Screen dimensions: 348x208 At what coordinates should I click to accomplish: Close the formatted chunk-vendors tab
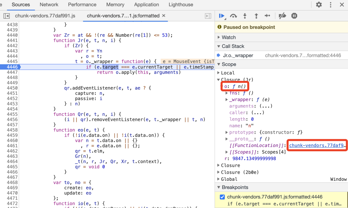164,15
